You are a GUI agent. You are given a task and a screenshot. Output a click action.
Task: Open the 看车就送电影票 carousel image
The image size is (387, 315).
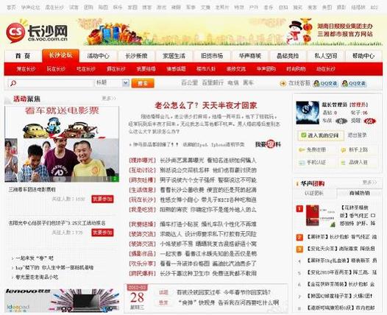[62, 144]
